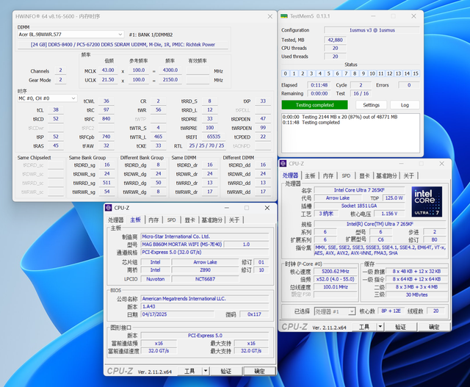Click the Intel Core Ultra 7 logo

(427, 202)
